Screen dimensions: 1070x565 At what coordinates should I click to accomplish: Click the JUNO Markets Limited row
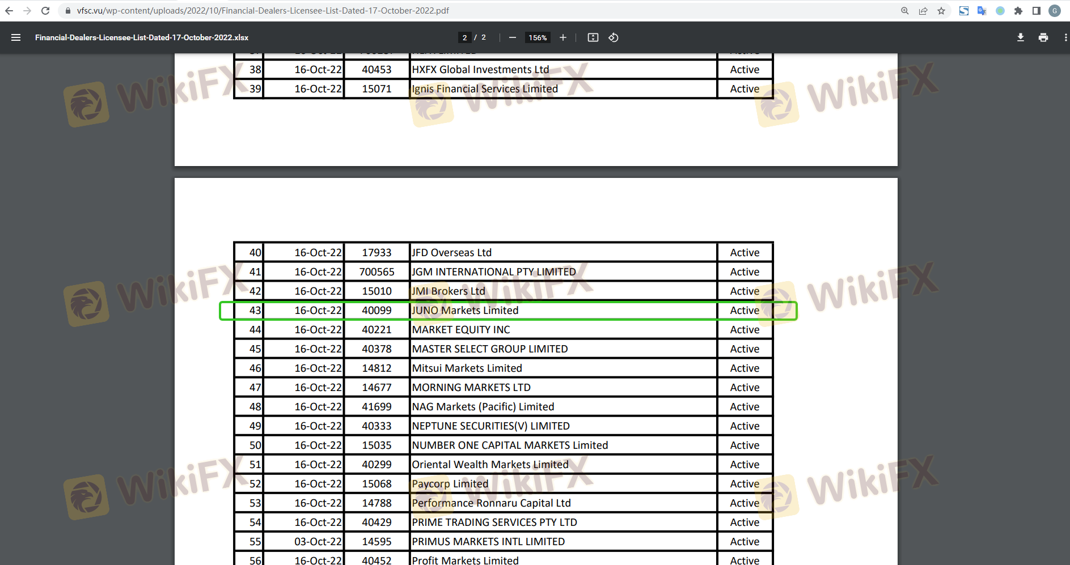click(465, 311)
